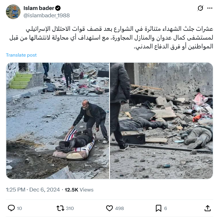The width and height of the screenshot is (219, 217).
Task: Click the 10 replies count
Action: [19, 208]
